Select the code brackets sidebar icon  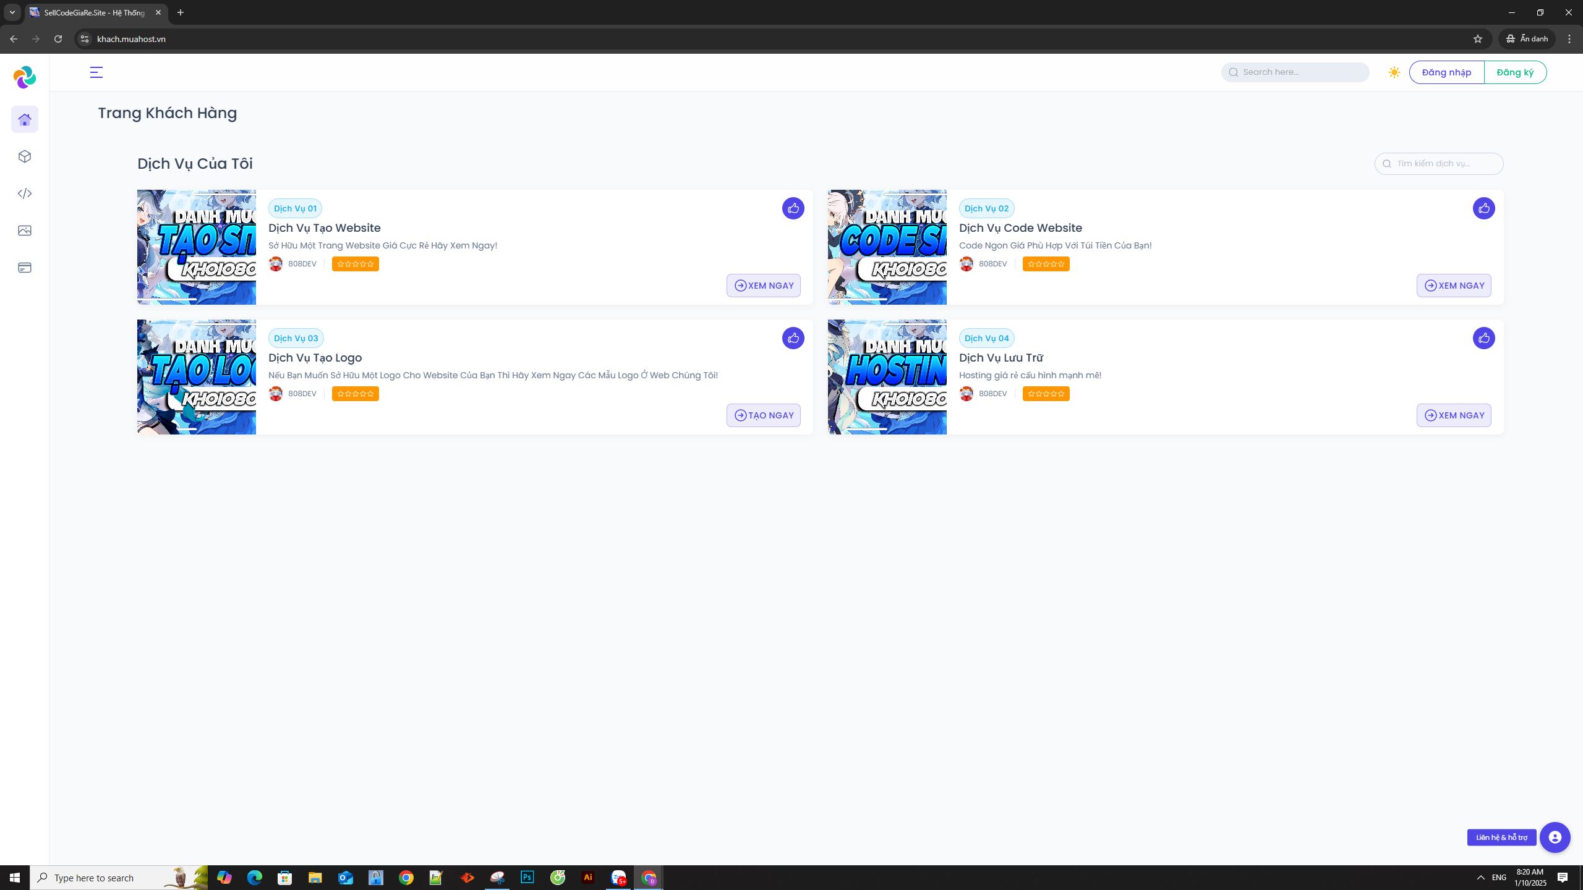[x=25, y=193]
